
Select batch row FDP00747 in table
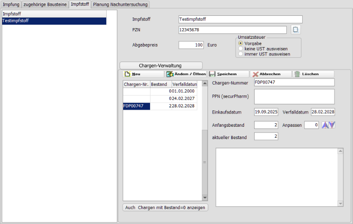136,106
